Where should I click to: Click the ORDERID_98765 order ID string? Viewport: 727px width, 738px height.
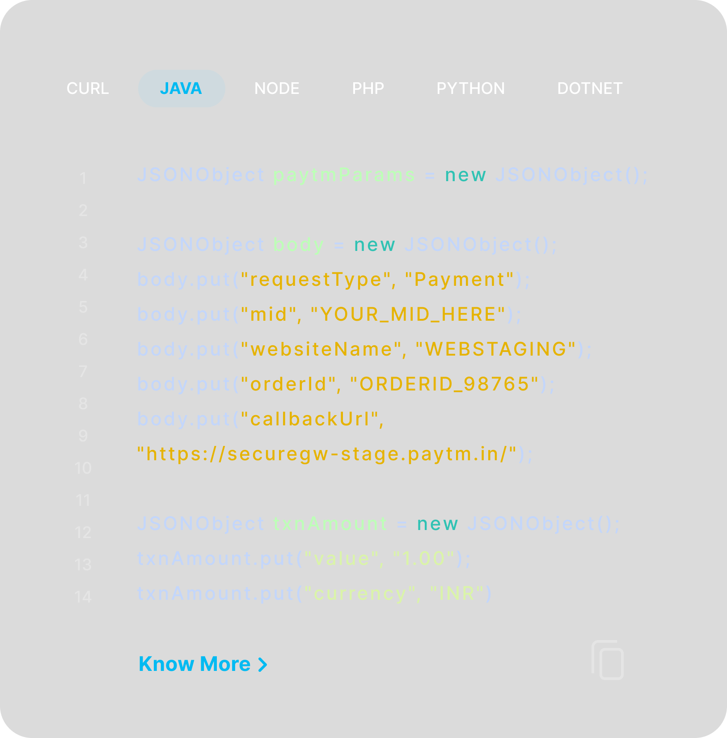[x=444, y=384]
